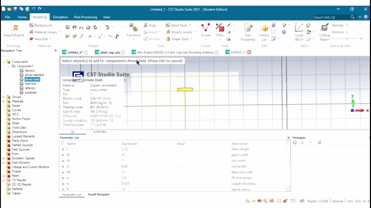Switch to the Home ribbon tab
This screenshot has width=371, height=208.
(x=22, y=17)
